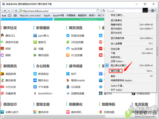
Task: Open the Google search engine dropdown
Action: [x=104, y=11]
